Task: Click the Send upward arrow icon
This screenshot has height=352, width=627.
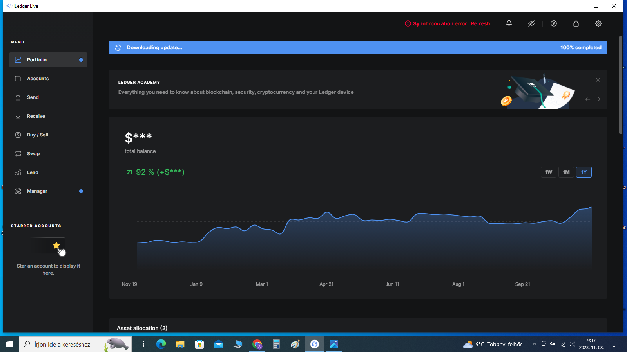Action: (x=18, y=97)
